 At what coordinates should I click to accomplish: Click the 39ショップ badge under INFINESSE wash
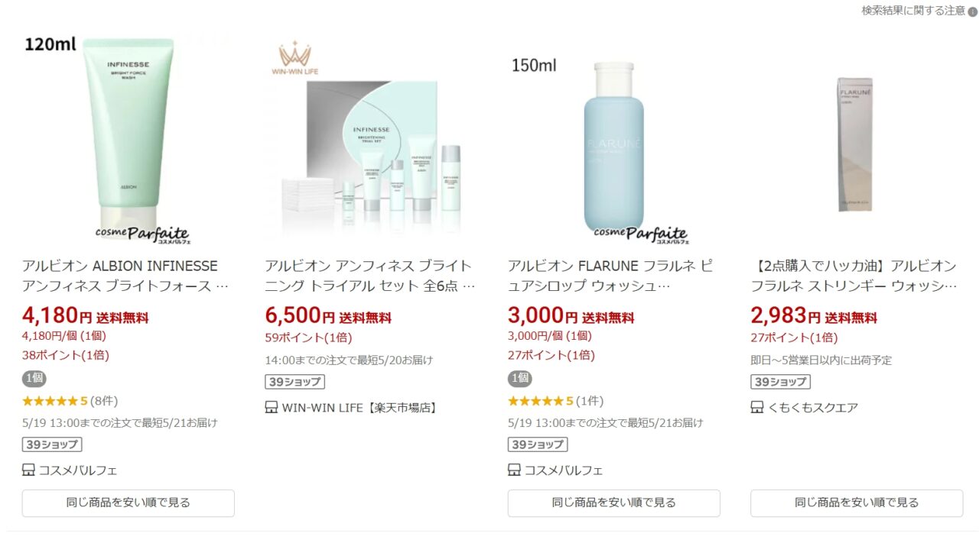coord(52,444)
